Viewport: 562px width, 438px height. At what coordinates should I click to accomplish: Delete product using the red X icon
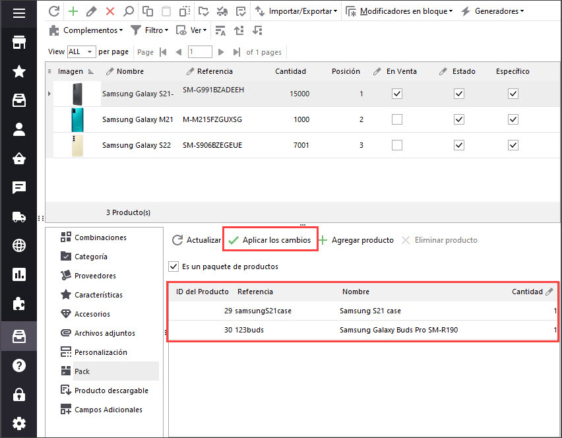tap(110, 11)
